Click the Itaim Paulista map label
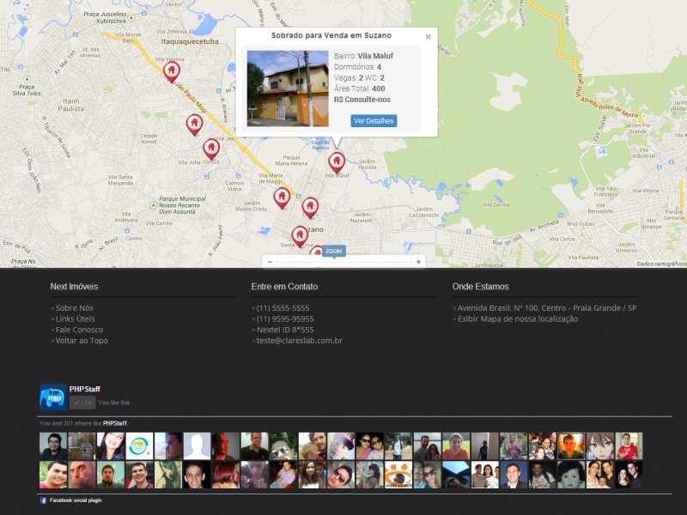 click(x=71, y=105)
